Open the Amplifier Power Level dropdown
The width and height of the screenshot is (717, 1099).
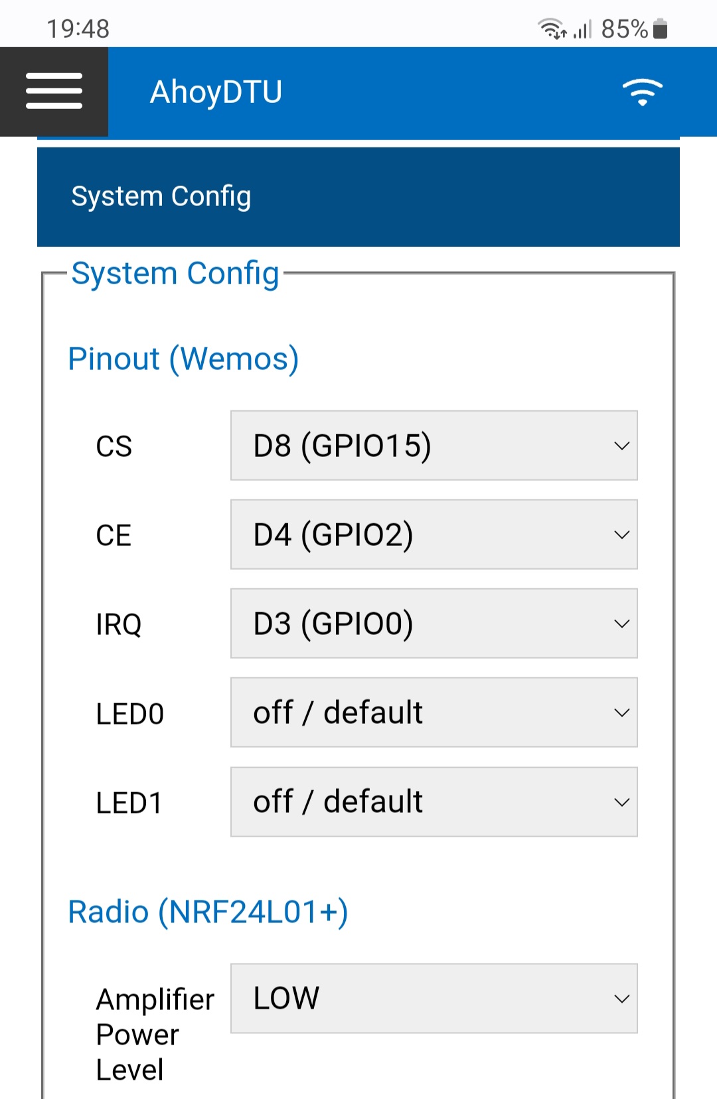coord(434,998)
